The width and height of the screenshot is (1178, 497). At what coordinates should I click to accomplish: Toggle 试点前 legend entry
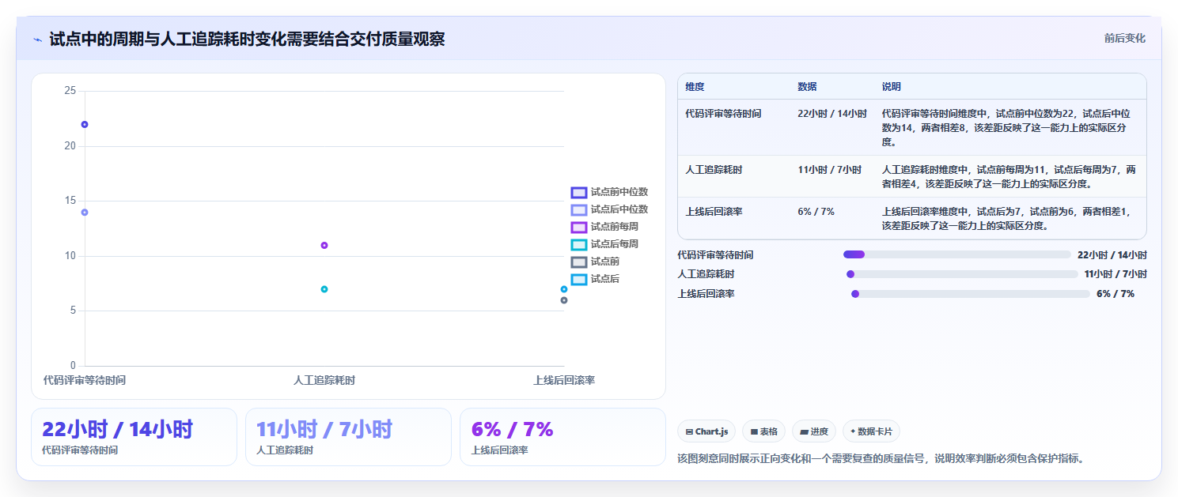point(595,262)
